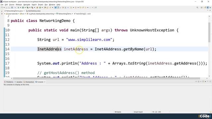The width and height of the screenshot is (212, 119).
Task: Collapse the main method fold marker on line 10
Action: pos(10,30)
